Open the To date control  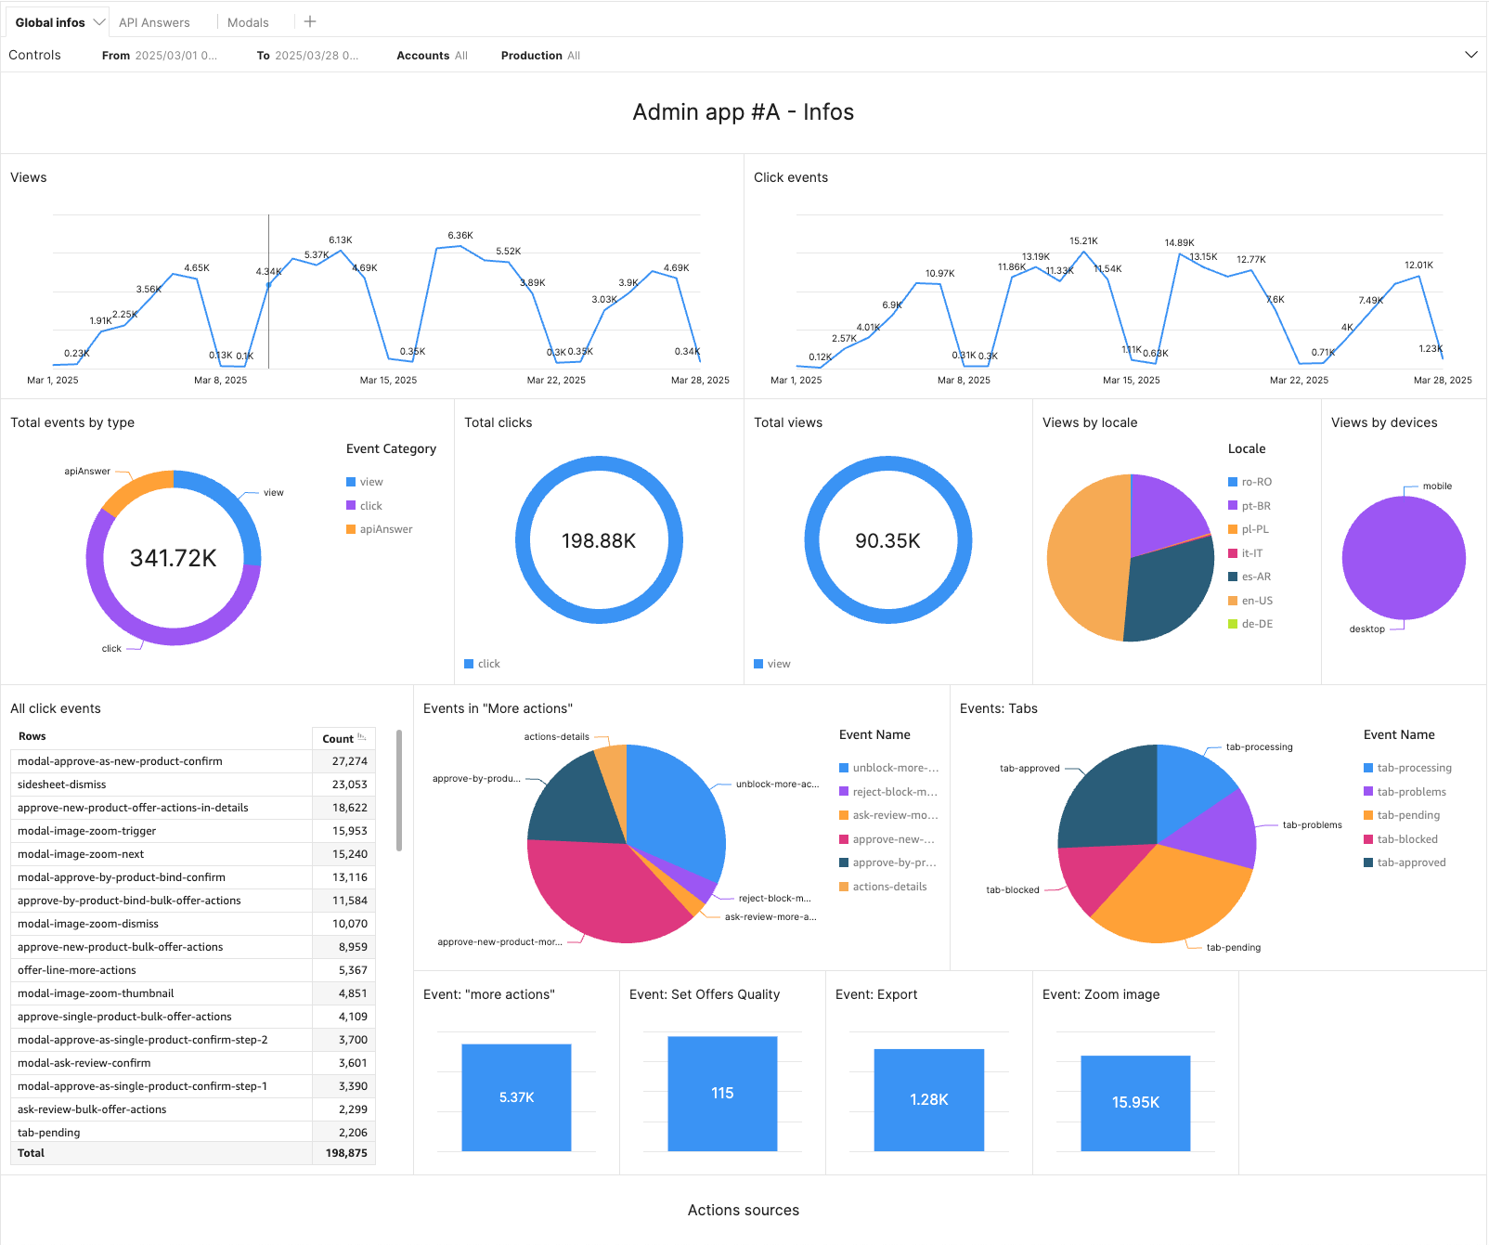(x=307, y=56)
